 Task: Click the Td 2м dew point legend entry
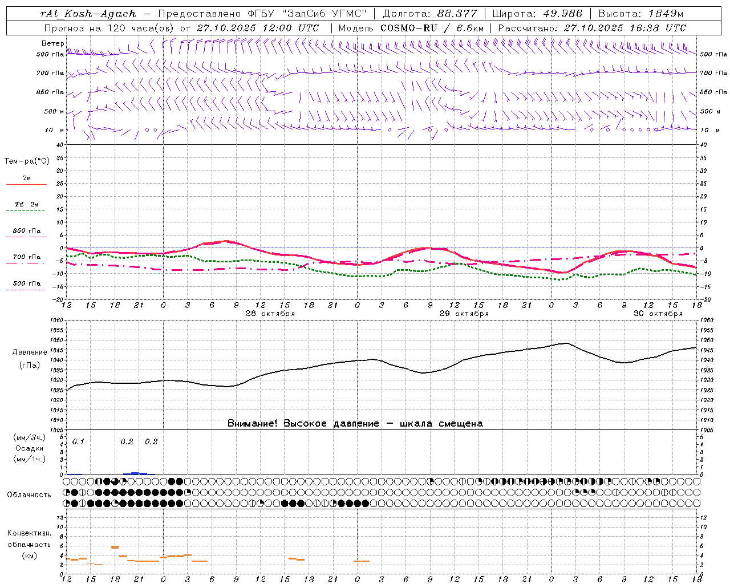(x=27, y=204)
